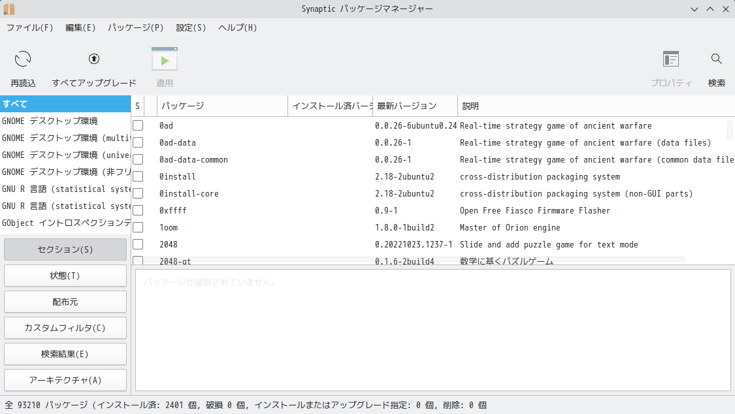This screenshot has width=735, height=414.
Task: Click the status bar package count text
Action: 246,405
